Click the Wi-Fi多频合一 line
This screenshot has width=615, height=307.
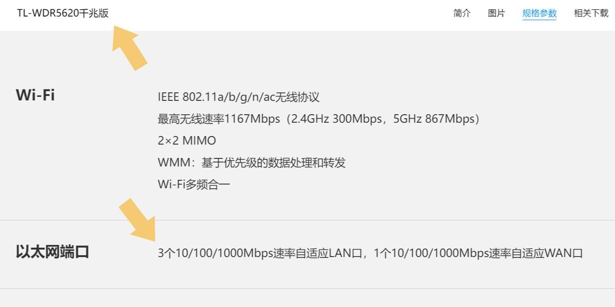click(x=194, y=184)
